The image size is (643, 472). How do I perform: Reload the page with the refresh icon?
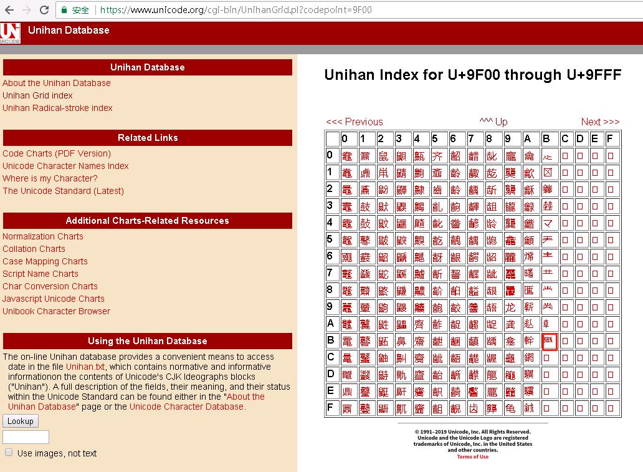coord(44,10)
